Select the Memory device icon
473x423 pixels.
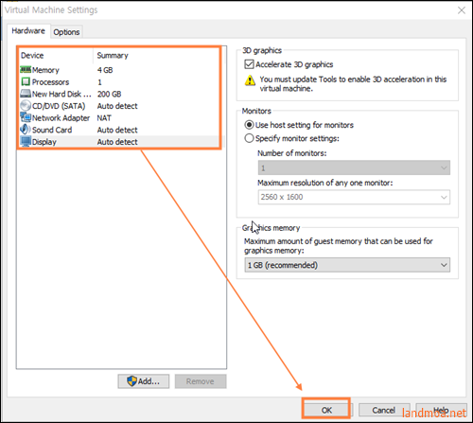click(26, 69)
